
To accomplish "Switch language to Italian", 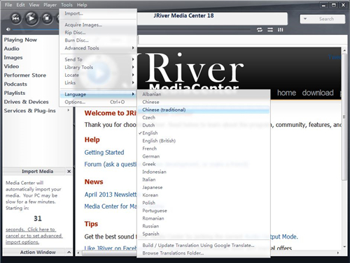I will click(204, 179).
